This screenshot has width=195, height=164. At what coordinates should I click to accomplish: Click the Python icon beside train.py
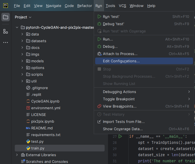coord(28,148)
